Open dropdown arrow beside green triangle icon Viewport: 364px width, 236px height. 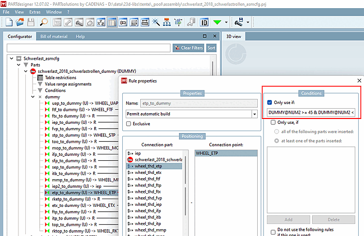coord(226,22)
